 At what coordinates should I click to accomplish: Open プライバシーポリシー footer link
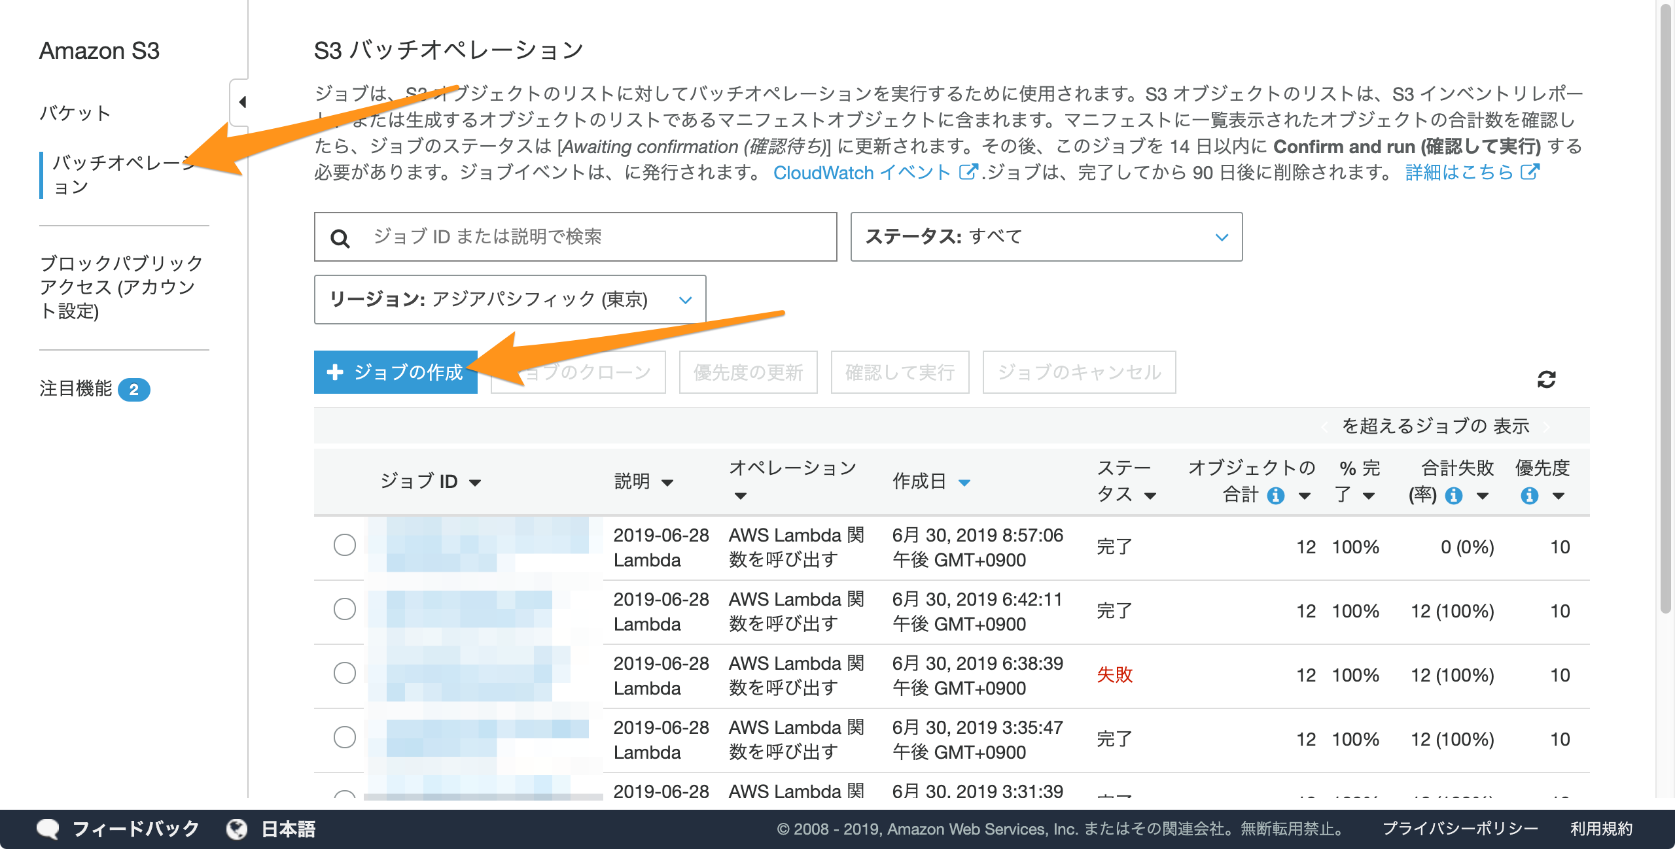(1460, 829)
